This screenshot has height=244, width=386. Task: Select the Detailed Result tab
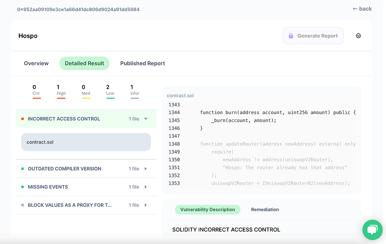[x=84, y=63]
